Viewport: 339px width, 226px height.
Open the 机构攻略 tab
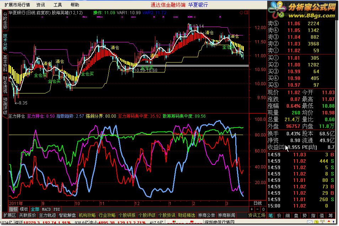pyautogui.click(x=87, y=215)
